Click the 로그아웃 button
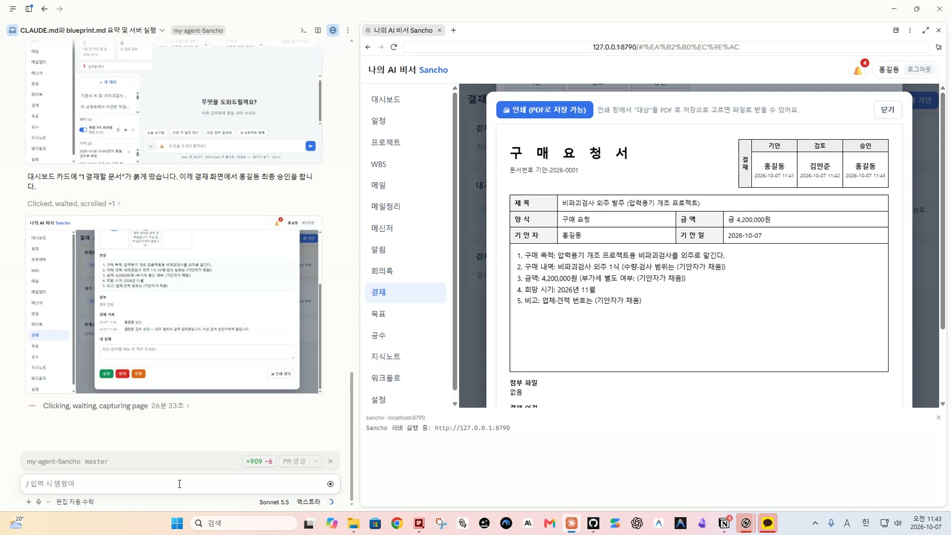This screenshot has width=951, height=535. 919,70
